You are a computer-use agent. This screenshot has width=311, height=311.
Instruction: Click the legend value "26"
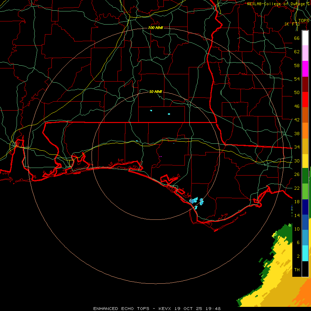pyautogui.click(x=297, y=175)
